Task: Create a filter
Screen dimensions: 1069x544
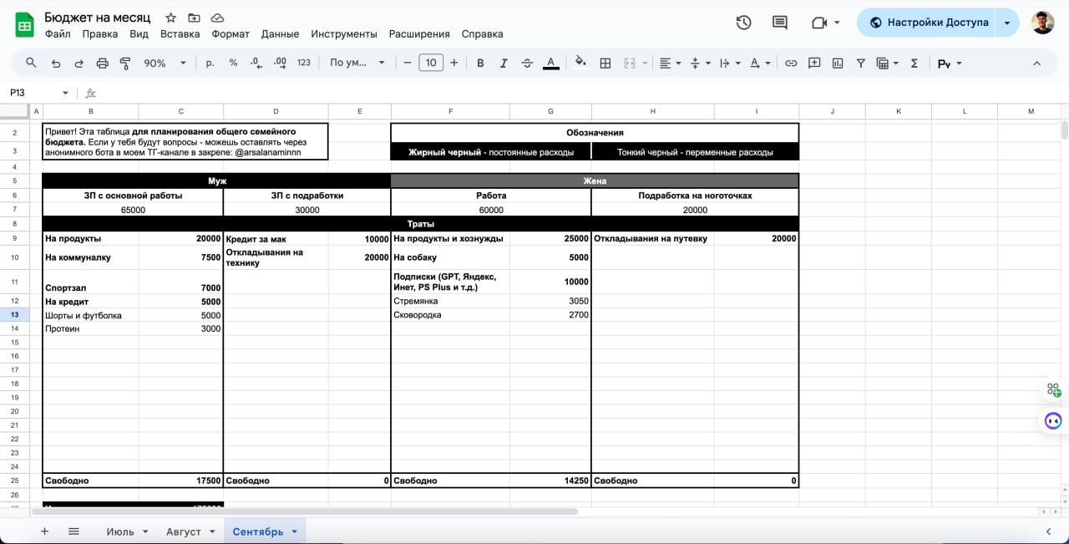Action: point(861,63)
